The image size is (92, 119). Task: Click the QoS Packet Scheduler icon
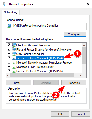coord(14,54)
